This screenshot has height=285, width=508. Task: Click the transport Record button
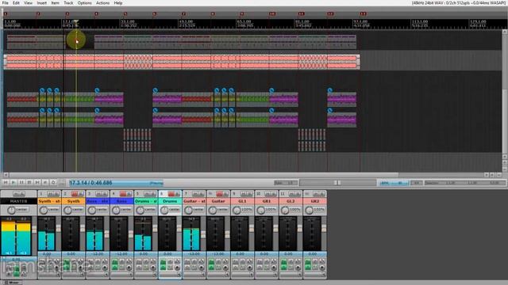(x=45, y=183)
